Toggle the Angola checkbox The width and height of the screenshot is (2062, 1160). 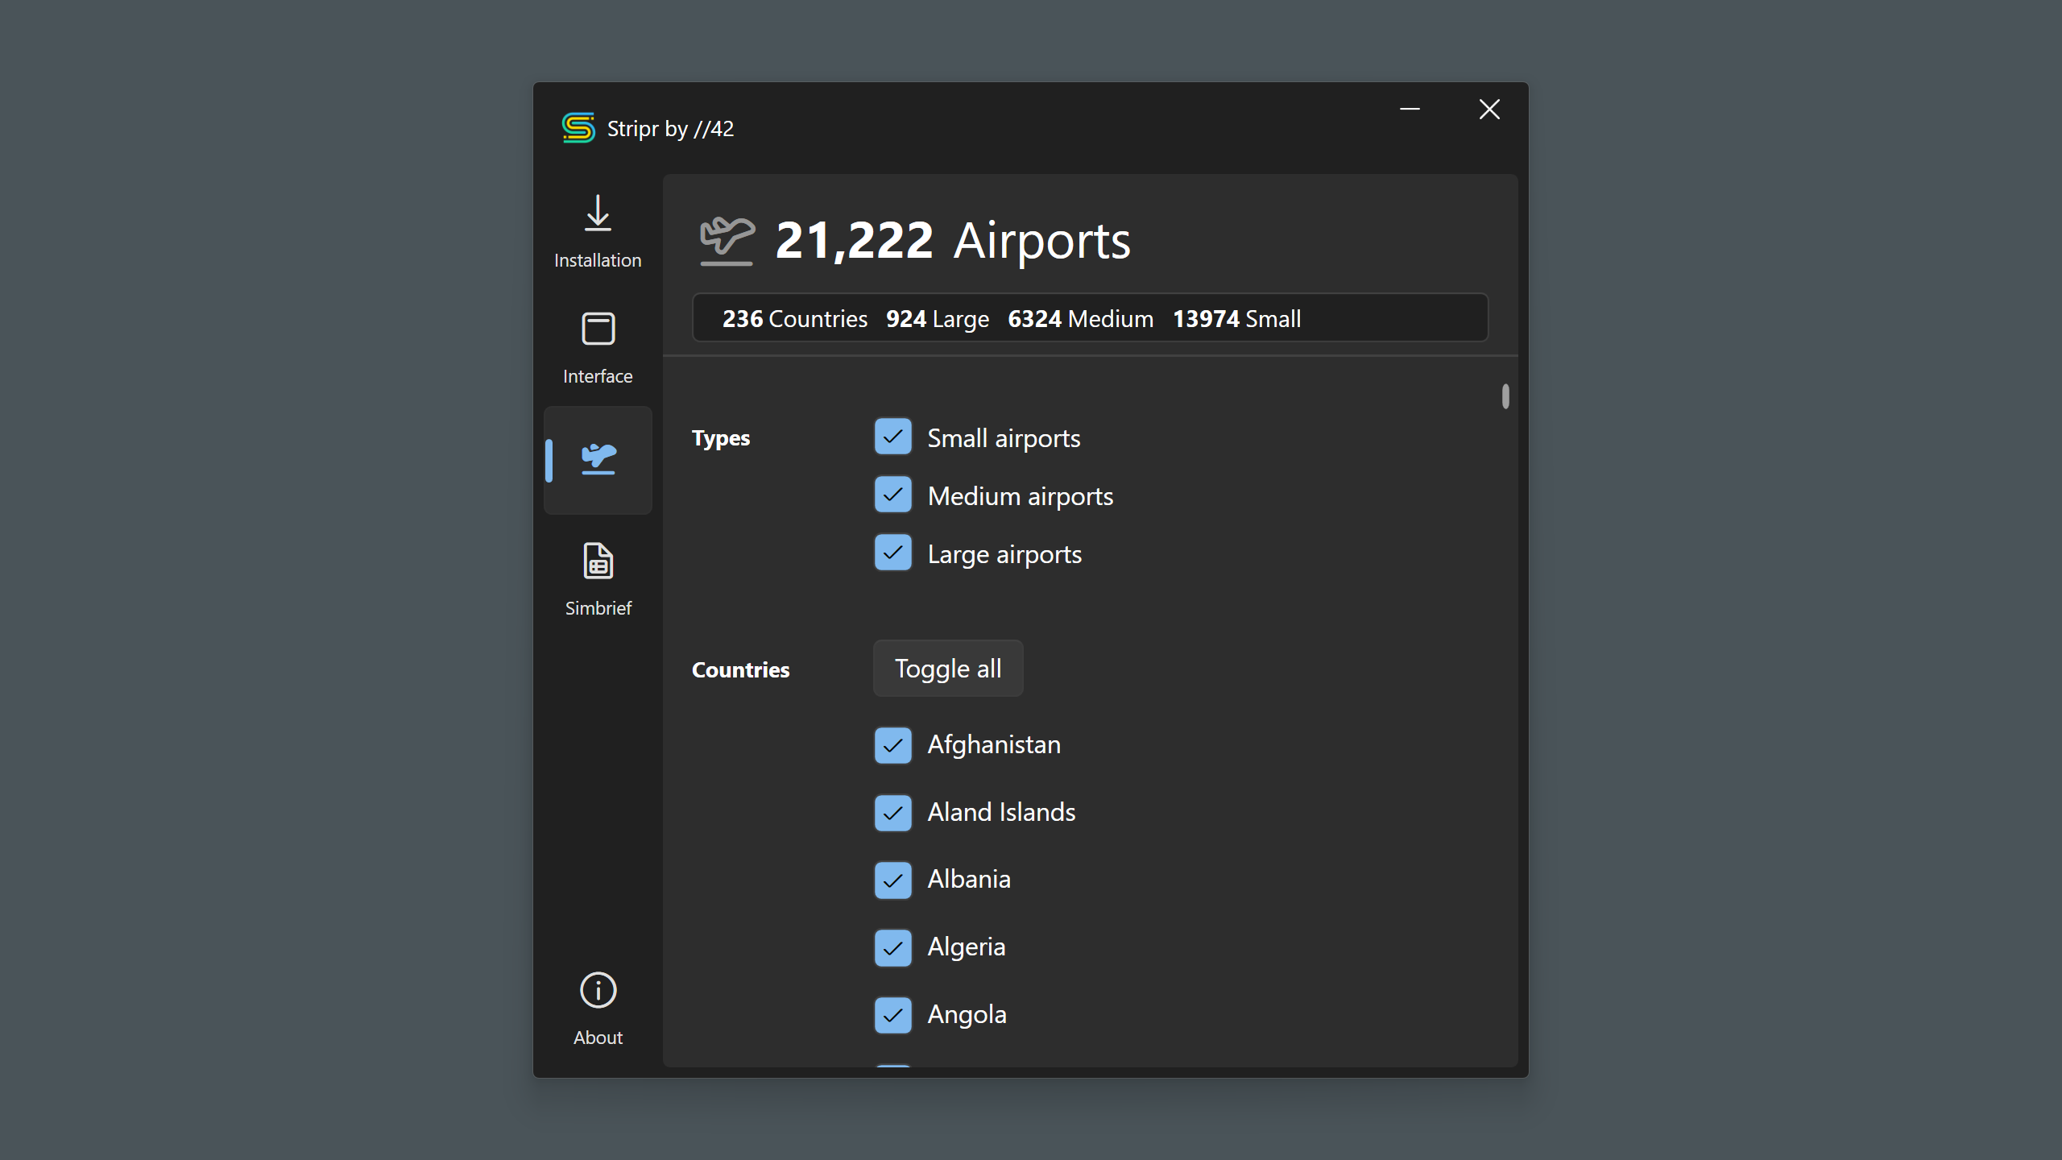892,1015
